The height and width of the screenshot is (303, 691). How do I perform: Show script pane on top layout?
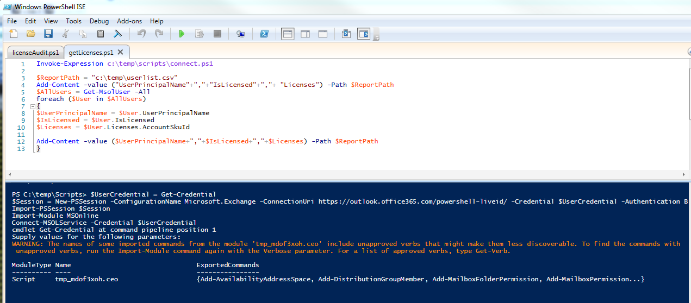tap(288, 34)
